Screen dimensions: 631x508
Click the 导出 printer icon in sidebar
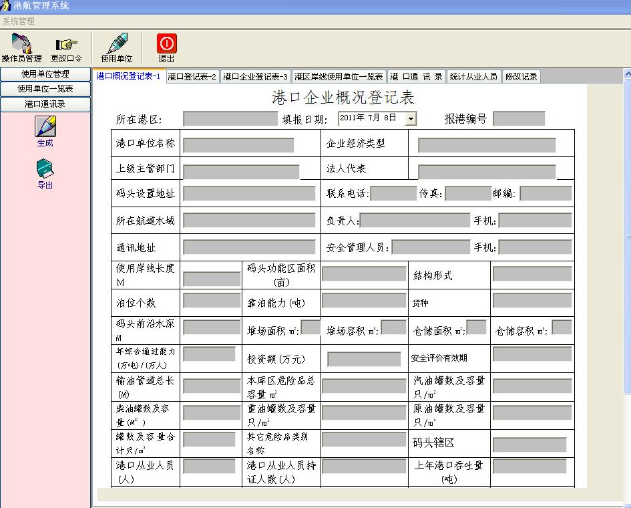45,169
